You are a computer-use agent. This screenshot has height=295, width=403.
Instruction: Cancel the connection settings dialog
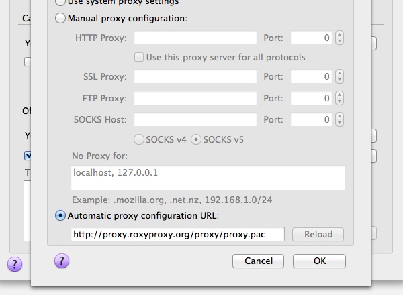point(259,261)
